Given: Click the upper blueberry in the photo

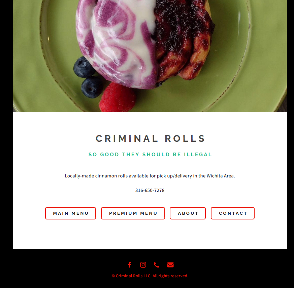Looking at the screenshot, I should pos(84,67).
